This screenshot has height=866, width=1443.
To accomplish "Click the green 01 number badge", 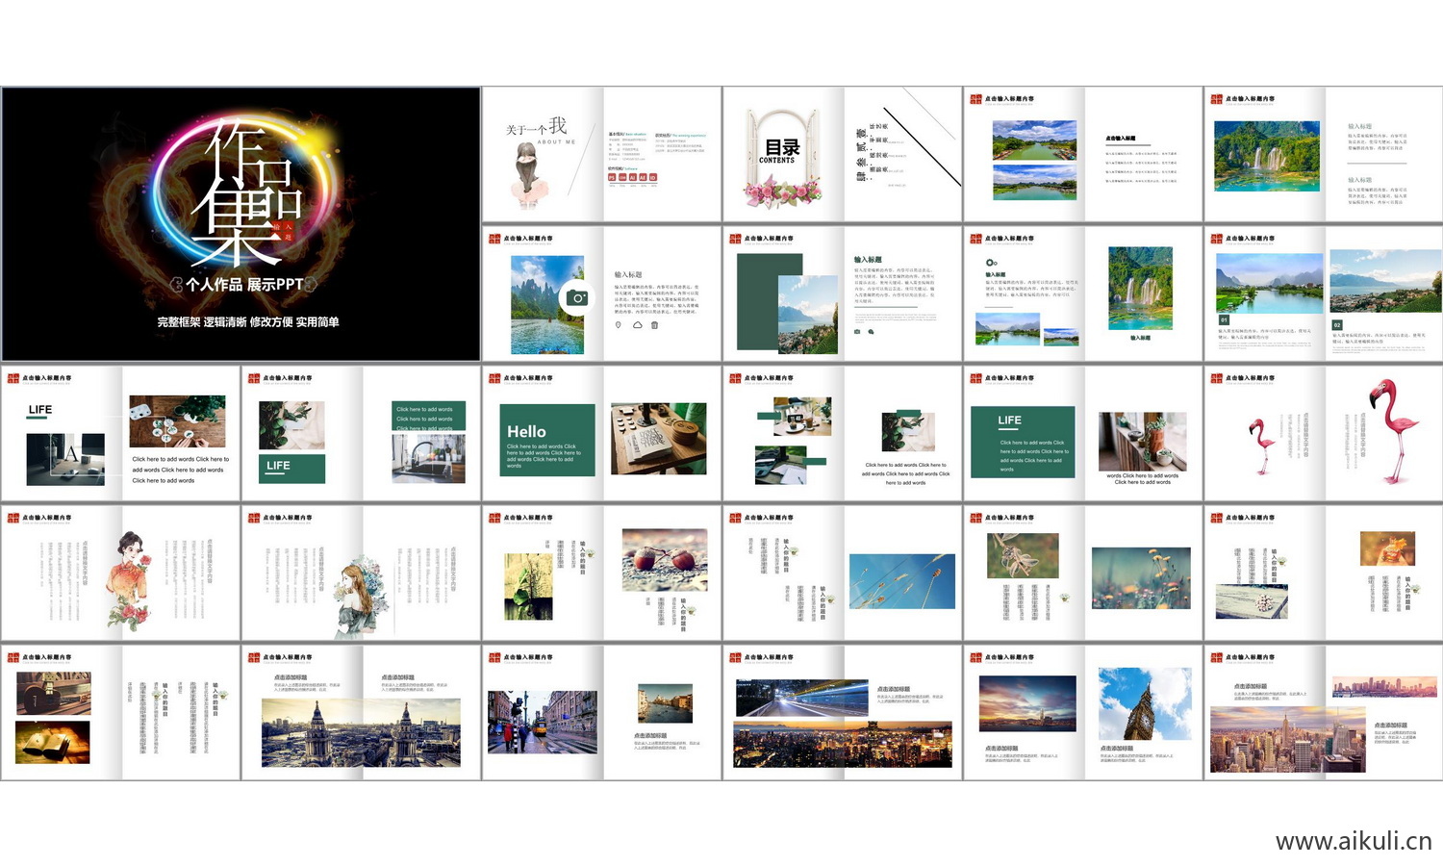I will coord(1224,319).
